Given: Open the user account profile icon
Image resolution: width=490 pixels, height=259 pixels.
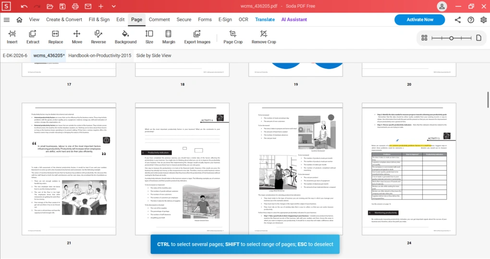Looking at the screenshot, I should [x=442, y=6].
